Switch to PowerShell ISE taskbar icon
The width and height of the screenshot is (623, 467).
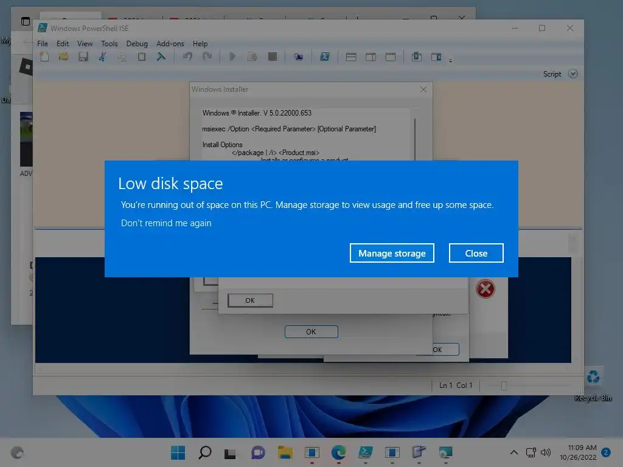pyautogui.click(x=365, y=452)
